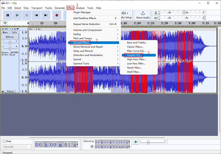Solo the 911 - I Do track

click(14, 32)
